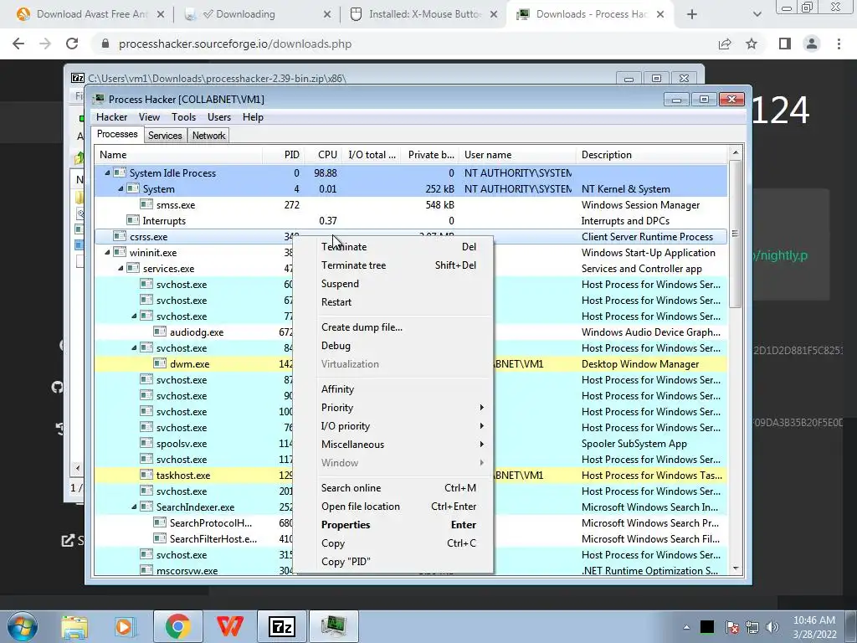
Task: Click the Interrupts row icon
Action: click(133, 220)
